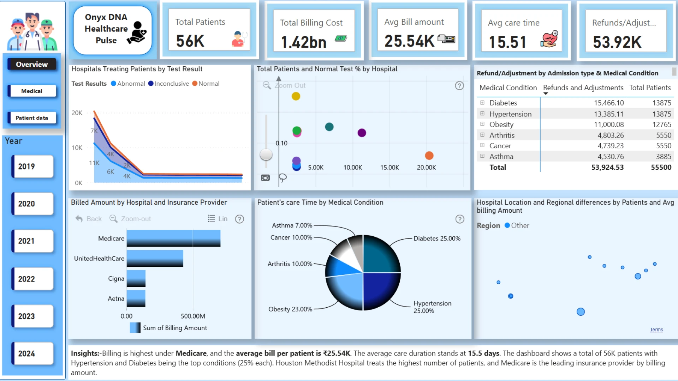Click the Zoom Out magnifier in scatter chart
The image size is (678, 381).
coord(267,85)
